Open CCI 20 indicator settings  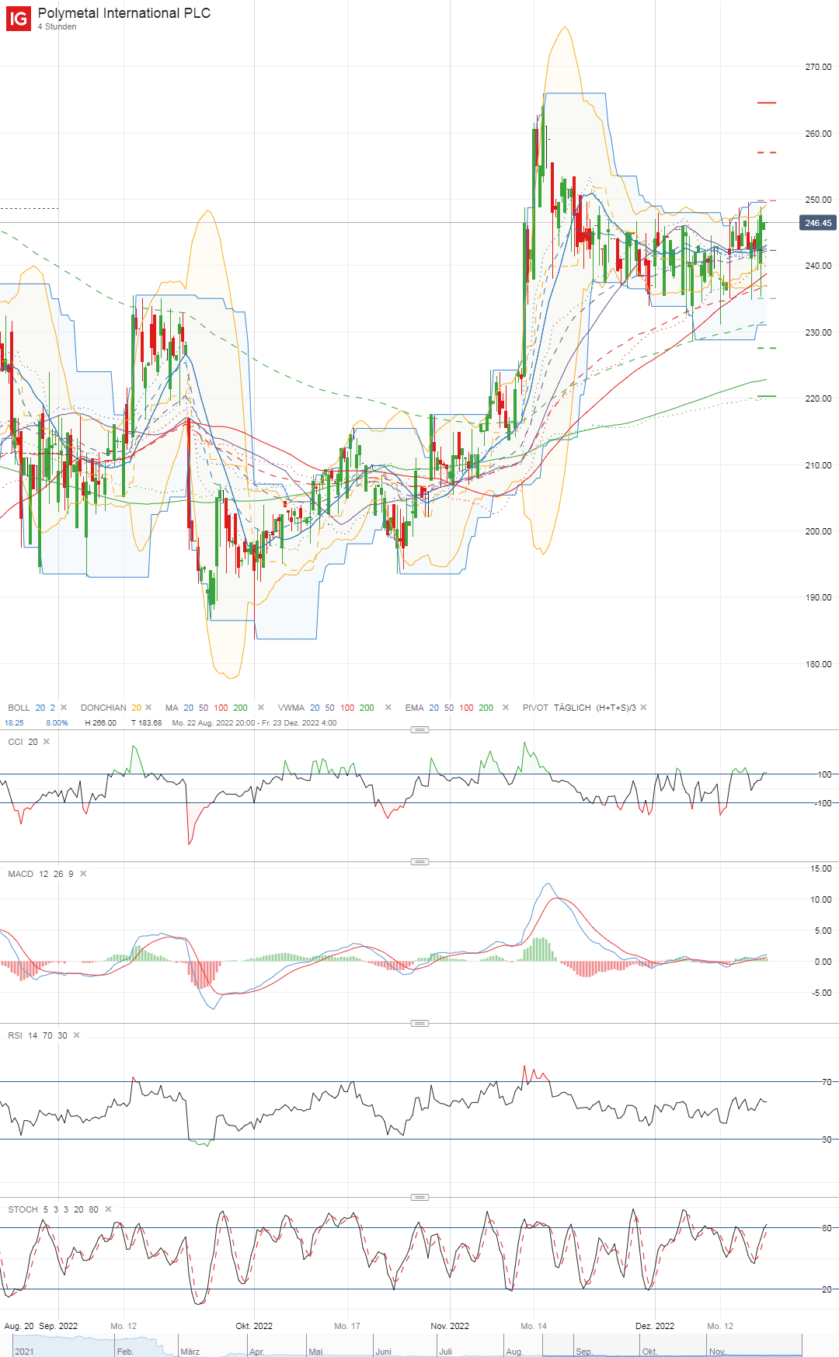click(x=23, y=742)
